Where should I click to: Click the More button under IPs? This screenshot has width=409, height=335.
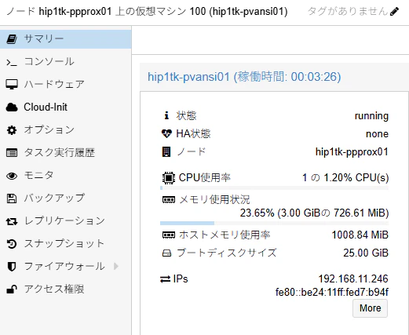coord(370,308)
